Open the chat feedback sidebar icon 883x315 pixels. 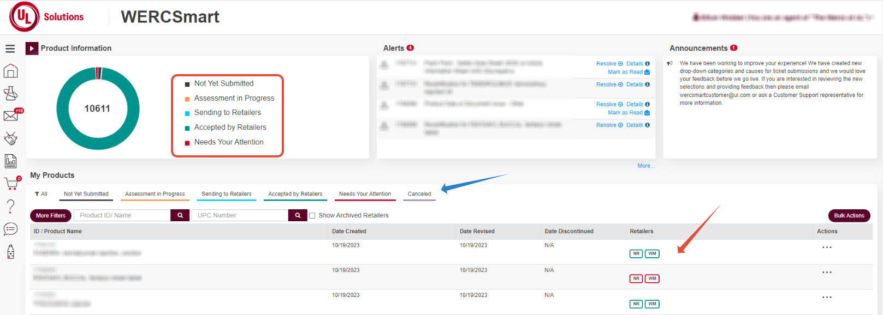[10, 229]
